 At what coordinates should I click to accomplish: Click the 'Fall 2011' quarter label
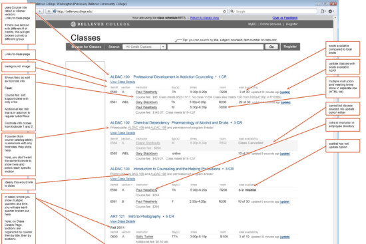[117, 227]
